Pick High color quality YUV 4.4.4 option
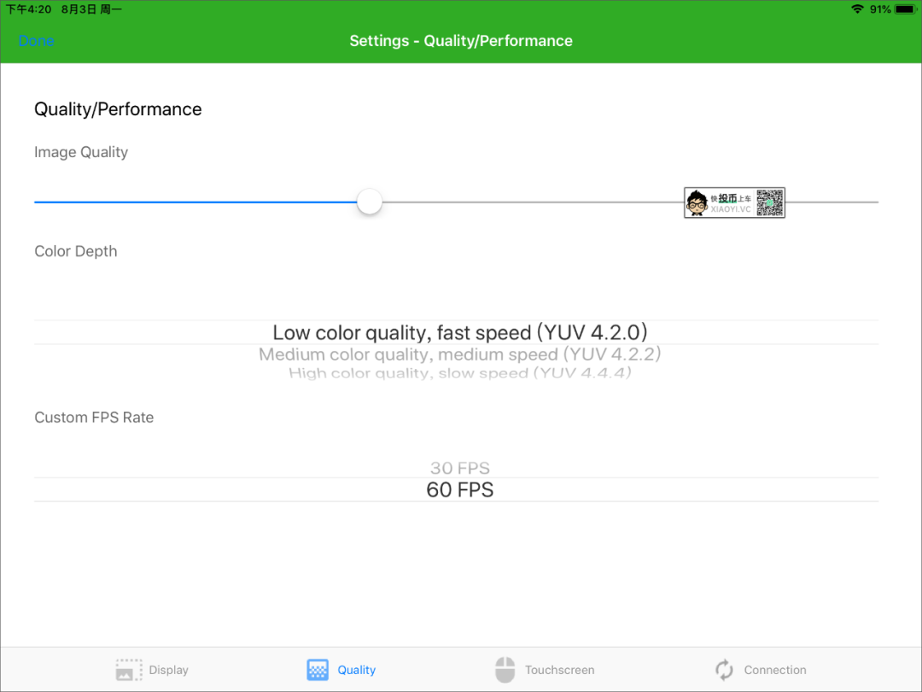The width and height of the screenshot is (922, 692). tap(460, 372)
